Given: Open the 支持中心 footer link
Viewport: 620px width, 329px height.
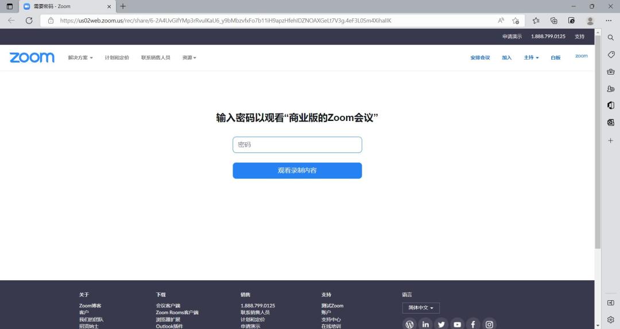Looking at the screenshot, I should click(x=331, y=319).
